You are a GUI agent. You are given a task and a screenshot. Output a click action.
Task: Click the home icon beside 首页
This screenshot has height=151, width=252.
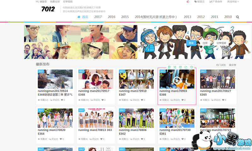tap(79, 17)
